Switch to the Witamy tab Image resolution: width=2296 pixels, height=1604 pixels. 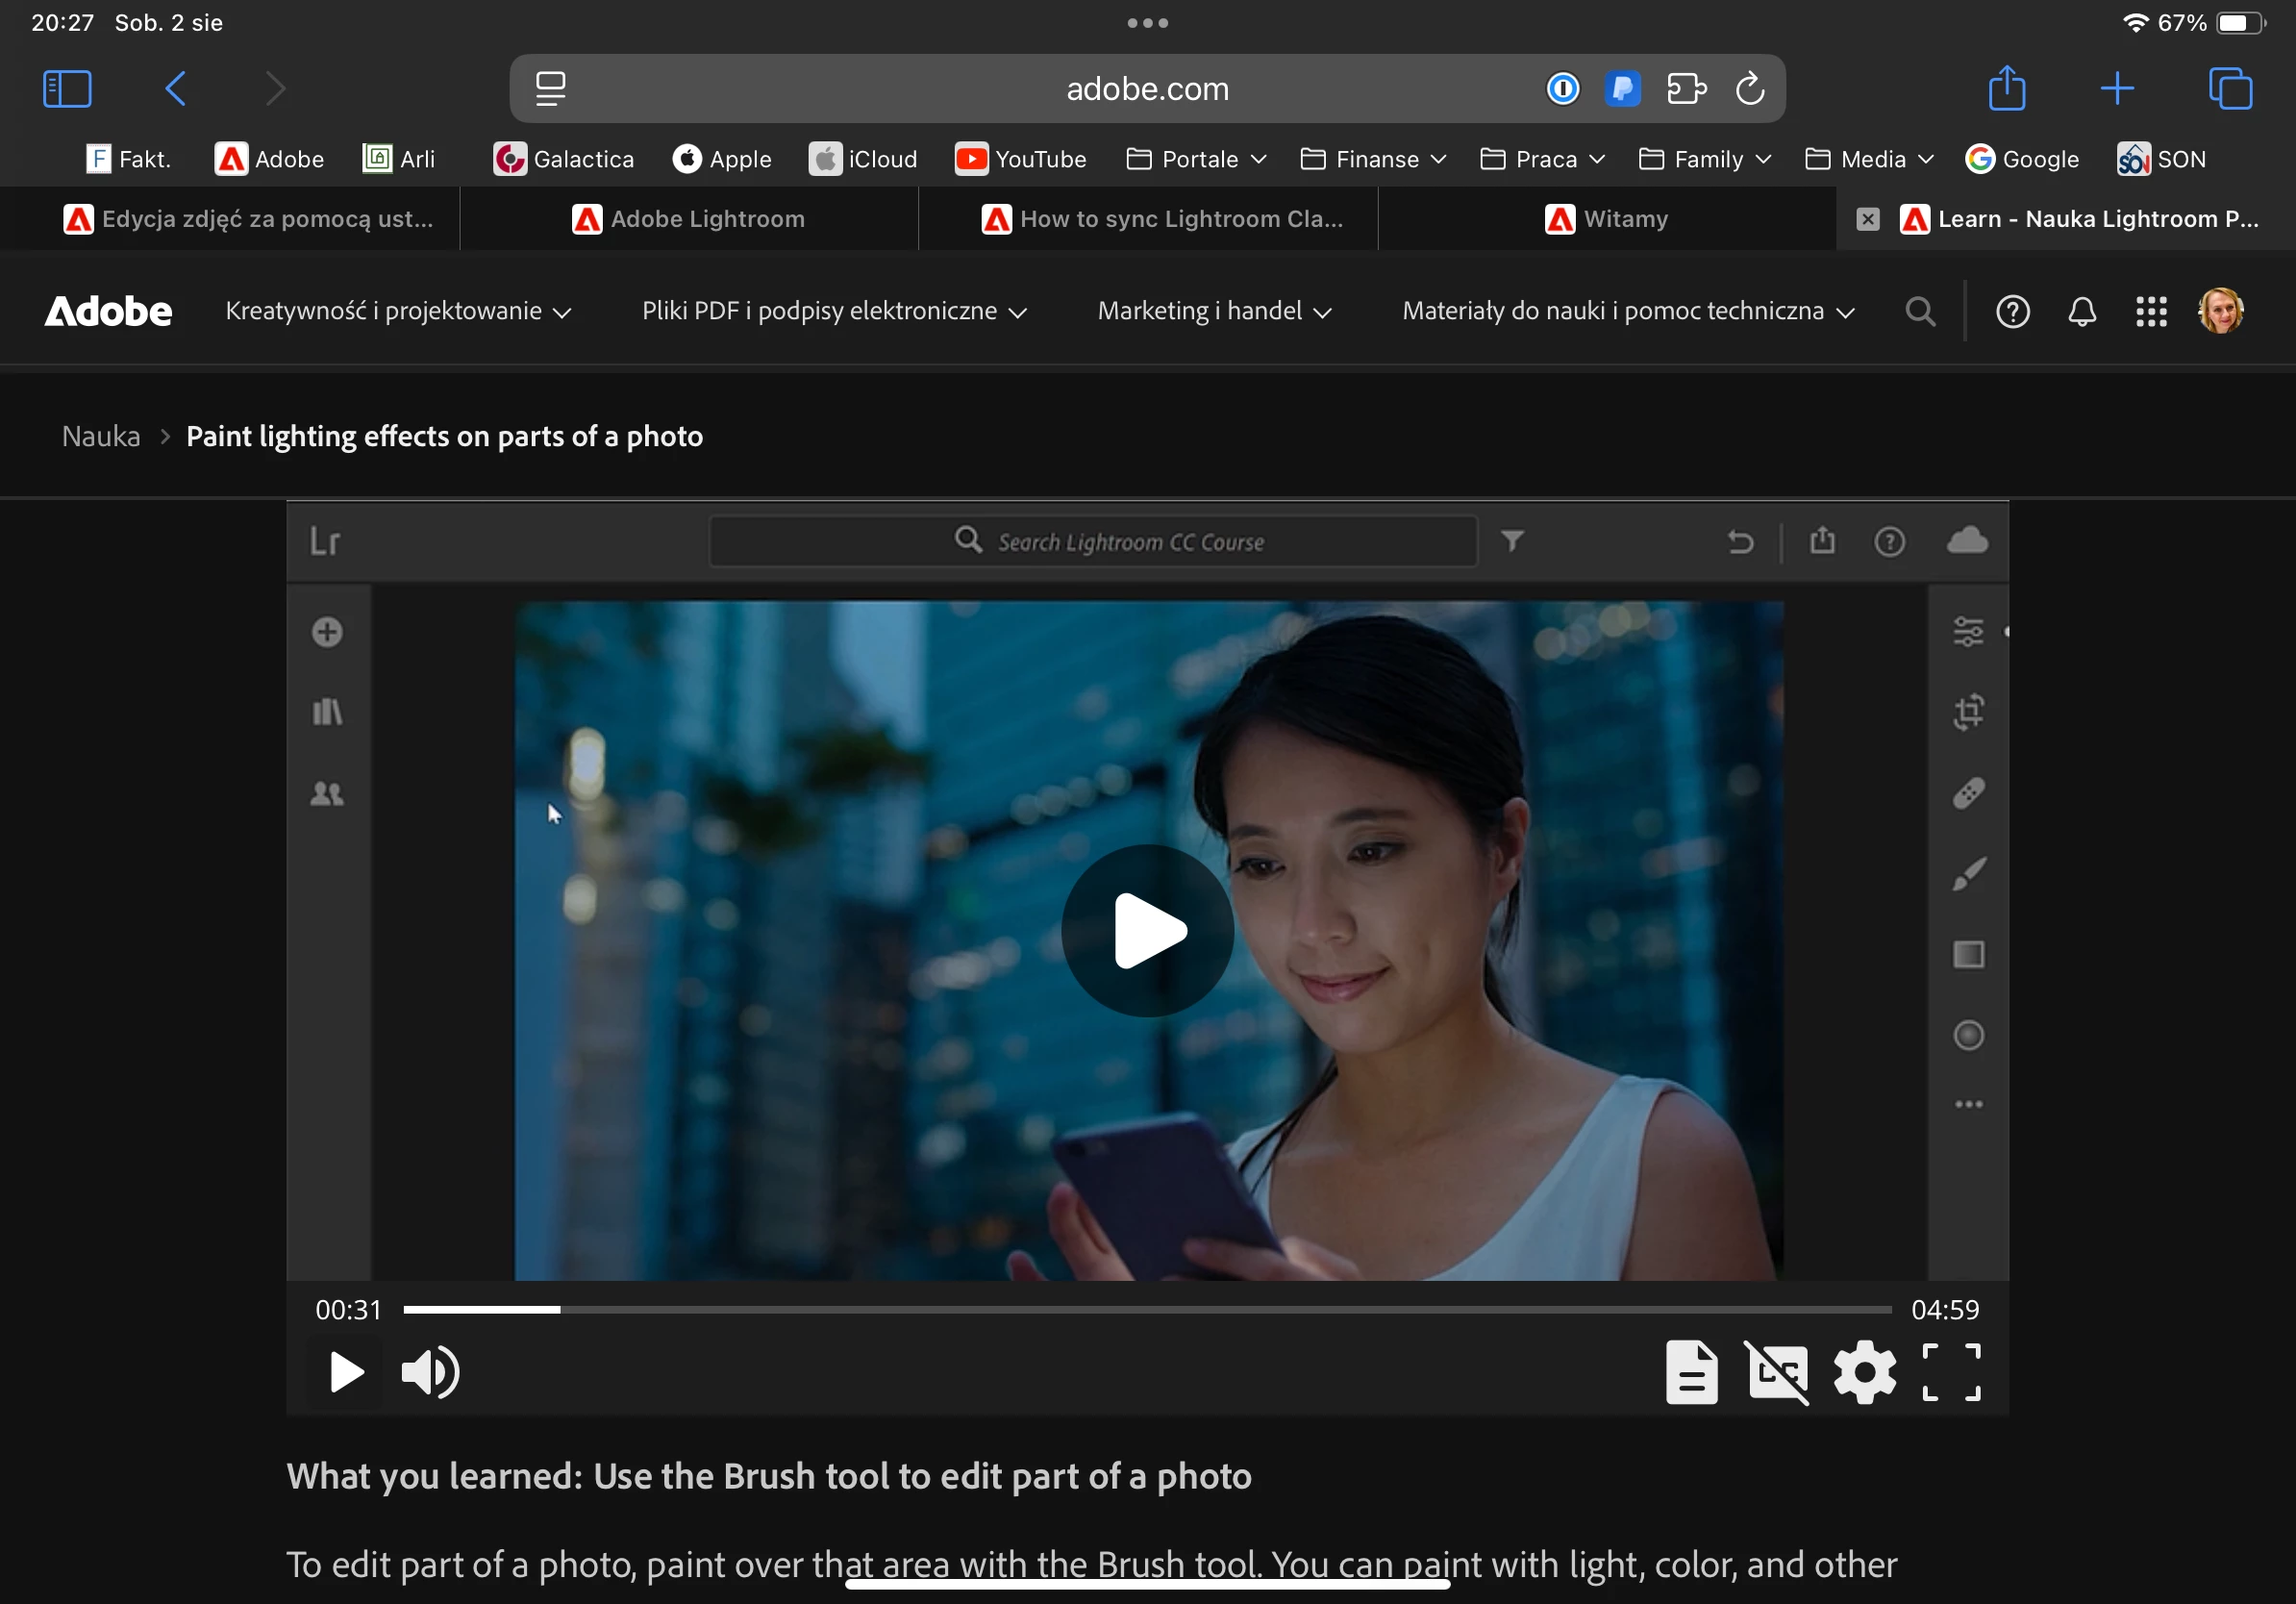coord(1607,219)
